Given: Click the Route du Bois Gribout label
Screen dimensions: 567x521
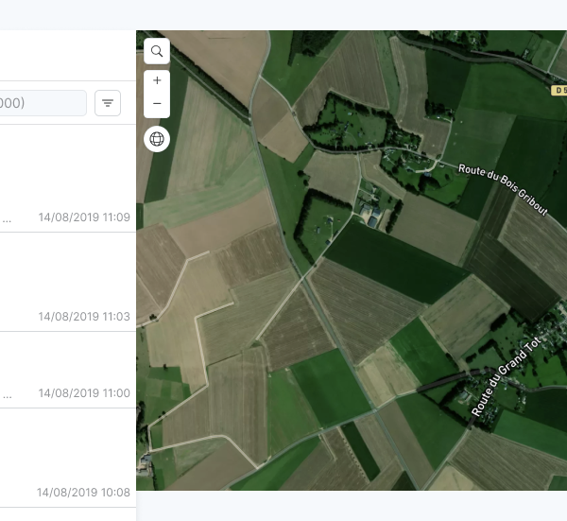Looking at the screenshot, I should [x=503, y=188].
